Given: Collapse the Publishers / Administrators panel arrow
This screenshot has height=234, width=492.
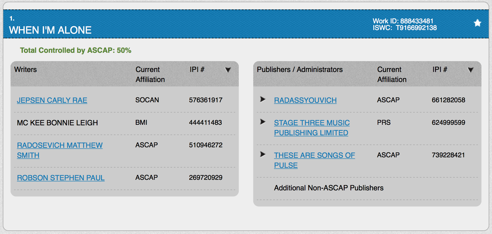Looking at the screenshot, I should [x=470, y=70].
